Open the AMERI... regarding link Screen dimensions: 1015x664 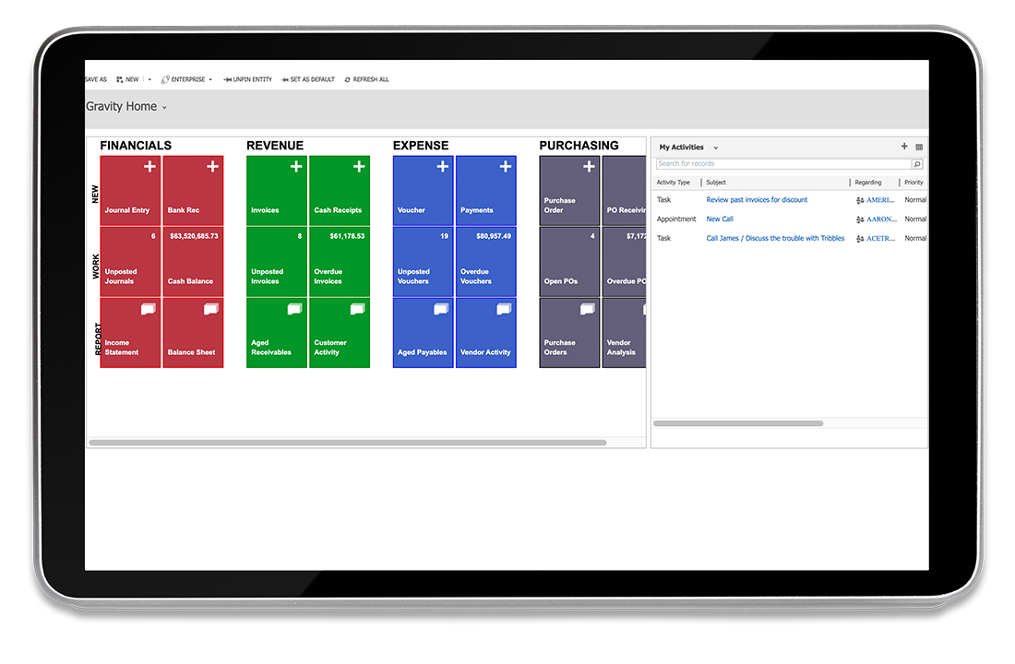880,200
